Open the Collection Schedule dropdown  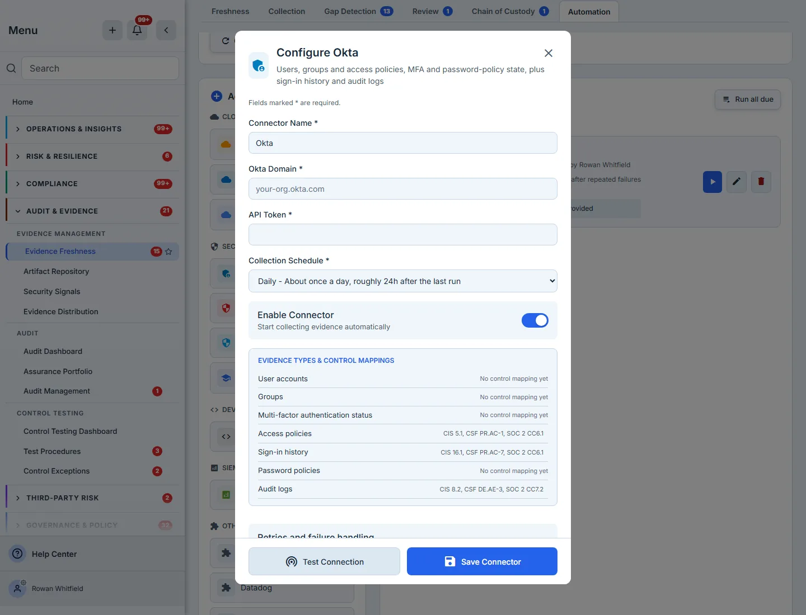403,281
